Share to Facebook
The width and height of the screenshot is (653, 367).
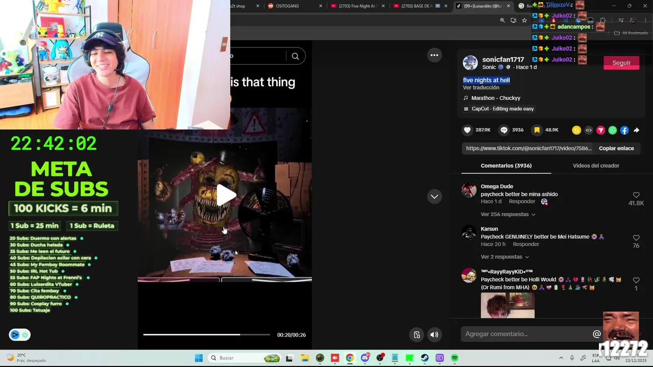point(624,130)
